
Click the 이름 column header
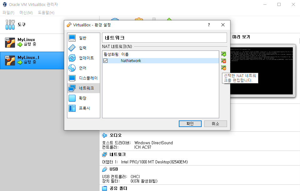[x=125, y=54]
